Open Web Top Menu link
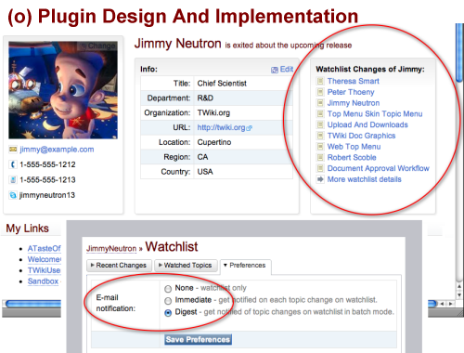464x353 pixels. 354,147
